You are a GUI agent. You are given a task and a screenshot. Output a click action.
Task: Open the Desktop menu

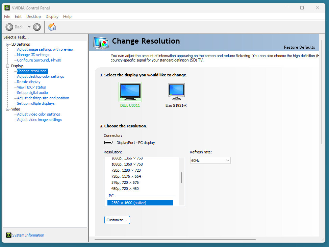(x=33, y=17)
